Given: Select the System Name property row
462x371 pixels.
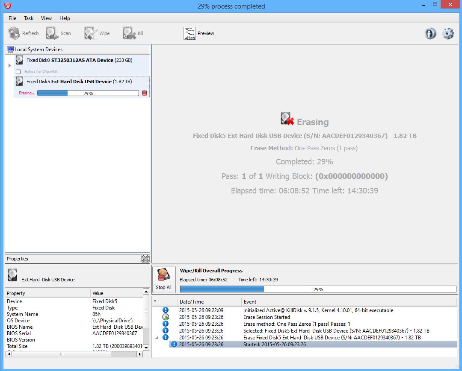Looking at the screenshot, I should tap(74, 314).
